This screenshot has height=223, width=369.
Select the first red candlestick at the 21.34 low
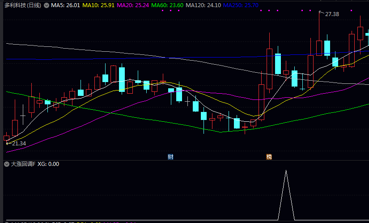pyautogui.click(x=6, y=138)
